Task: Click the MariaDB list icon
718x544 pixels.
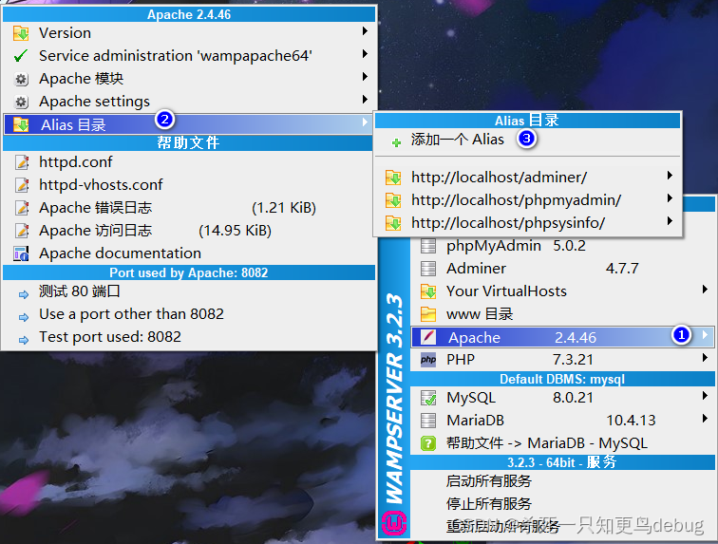Action: pos(428,421)
